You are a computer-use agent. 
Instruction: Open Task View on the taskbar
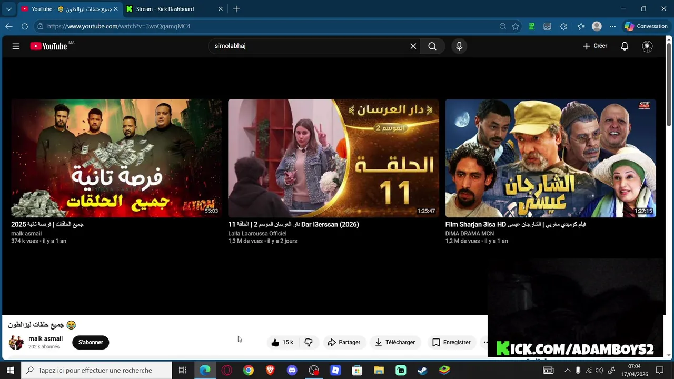coord(182,370)
